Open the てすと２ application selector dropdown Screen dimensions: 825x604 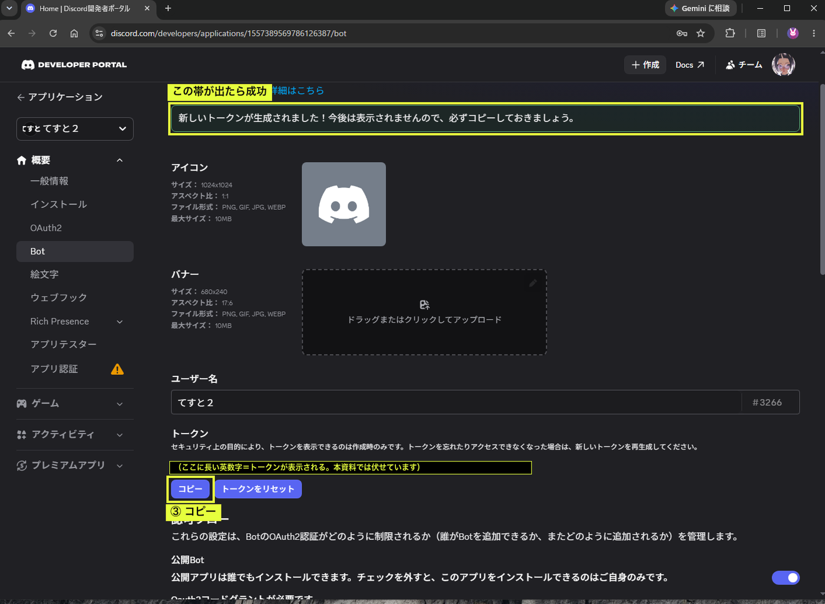75,129
